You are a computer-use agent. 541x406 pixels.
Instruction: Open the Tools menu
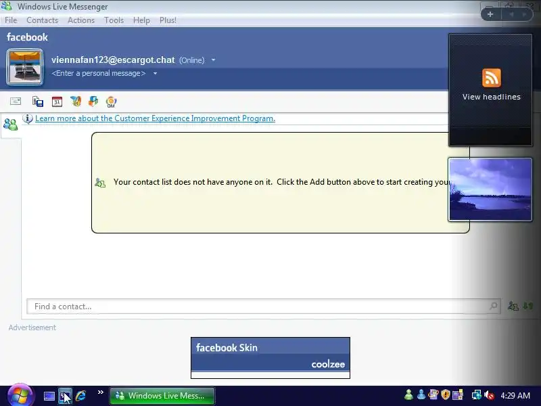[114, 20]
